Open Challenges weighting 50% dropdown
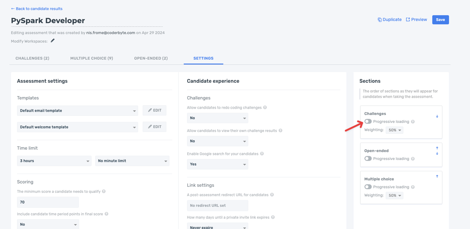470x229 pixels. pyautogui.click(x=395, y=130)
